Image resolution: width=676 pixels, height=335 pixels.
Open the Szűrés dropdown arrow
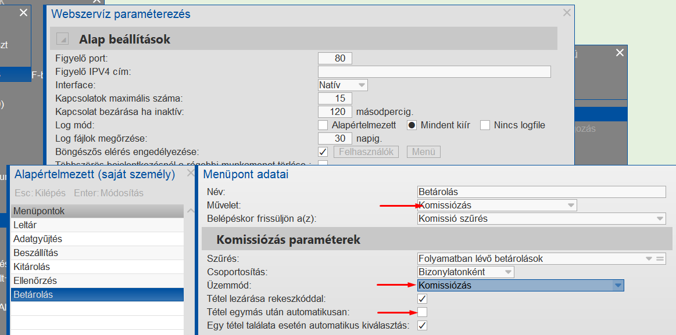[x=649, y=259]
